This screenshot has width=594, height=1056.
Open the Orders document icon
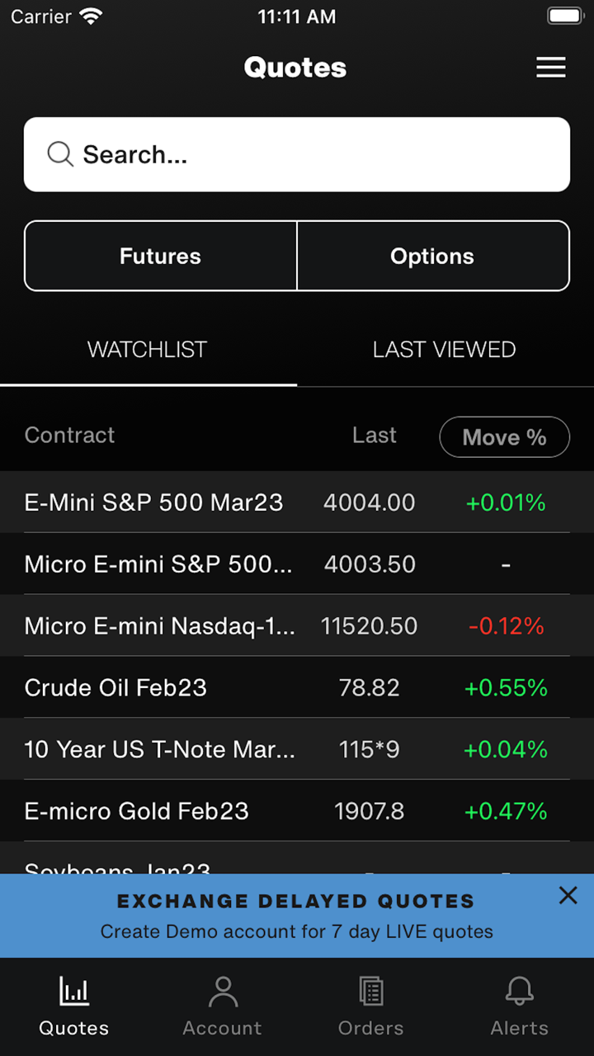(x=370, y=991)
